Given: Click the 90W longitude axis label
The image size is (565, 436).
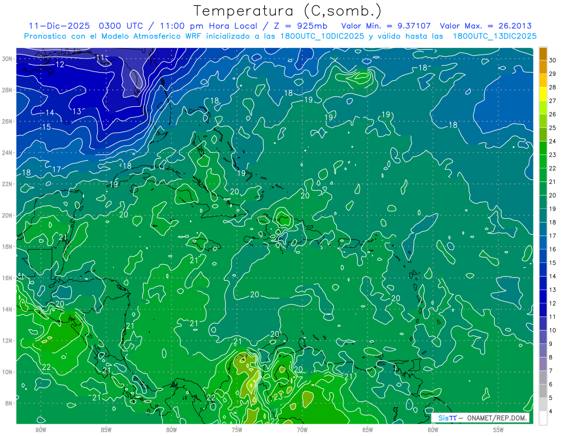Looking at the screenshot, I should pos(40,430).
